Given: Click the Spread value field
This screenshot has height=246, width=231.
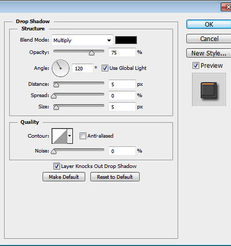Looking at the screenshot, I should 122,96.
